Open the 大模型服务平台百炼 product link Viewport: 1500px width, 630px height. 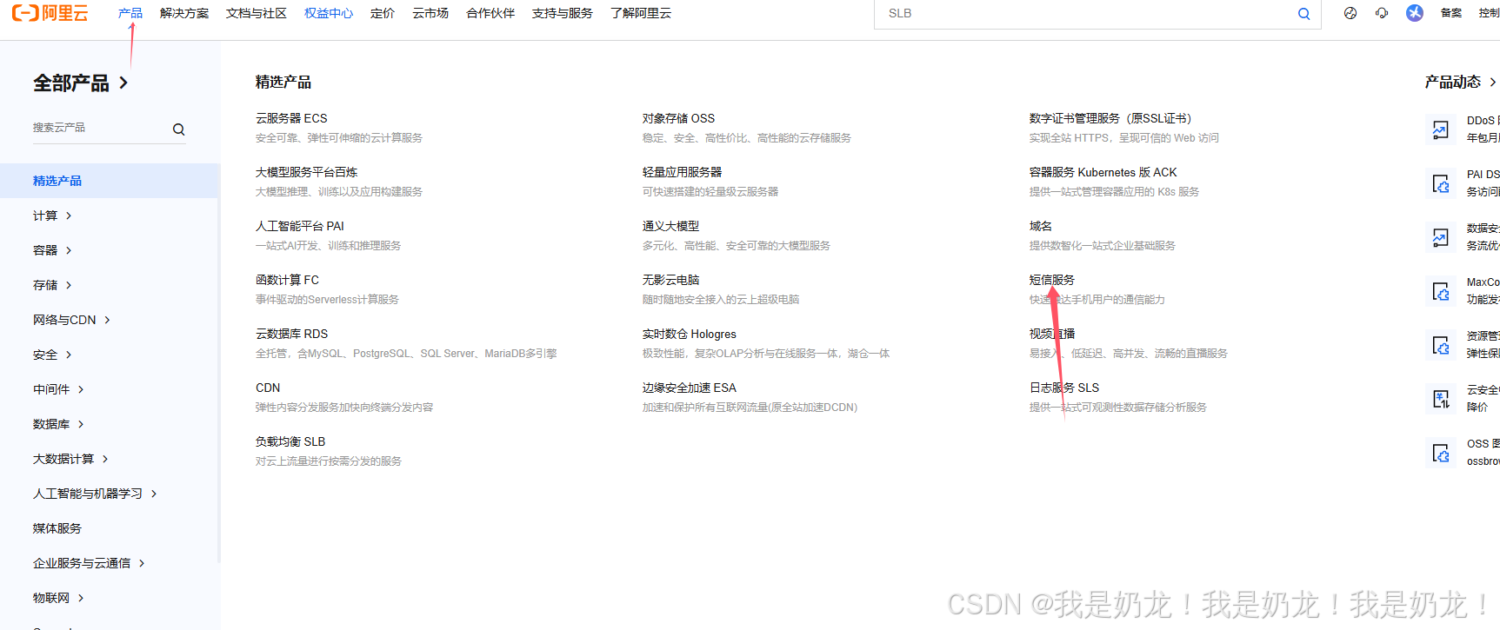pyautogui.click(x=307, y=172)
